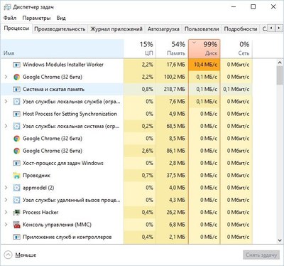Click the Система и сжатая память icon
Screen dimensions: 284x266
click(16, 89)
